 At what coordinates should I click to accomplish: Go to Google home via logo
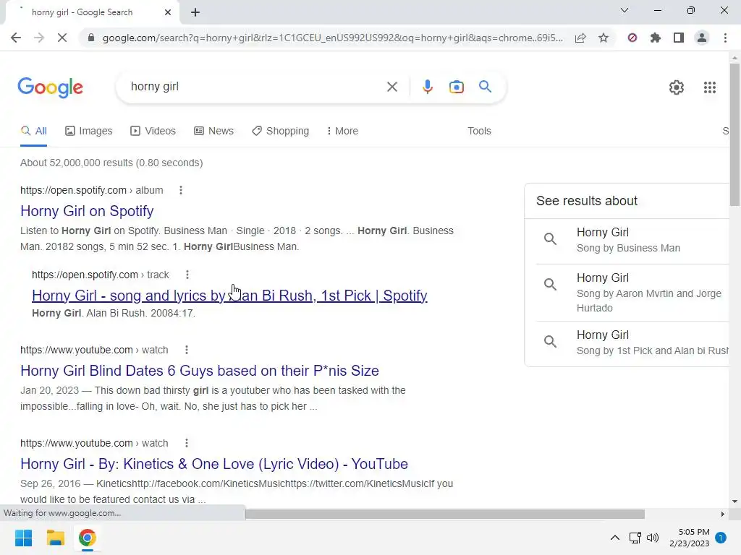point(51,87)
